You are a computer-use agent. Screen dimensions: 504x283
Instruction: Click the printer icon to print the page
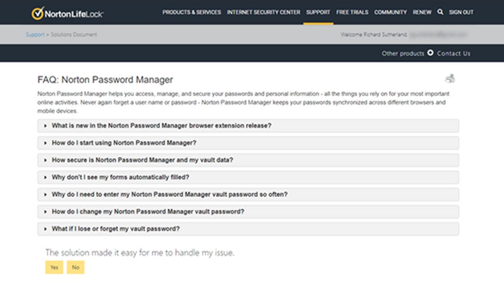point(450,78)
